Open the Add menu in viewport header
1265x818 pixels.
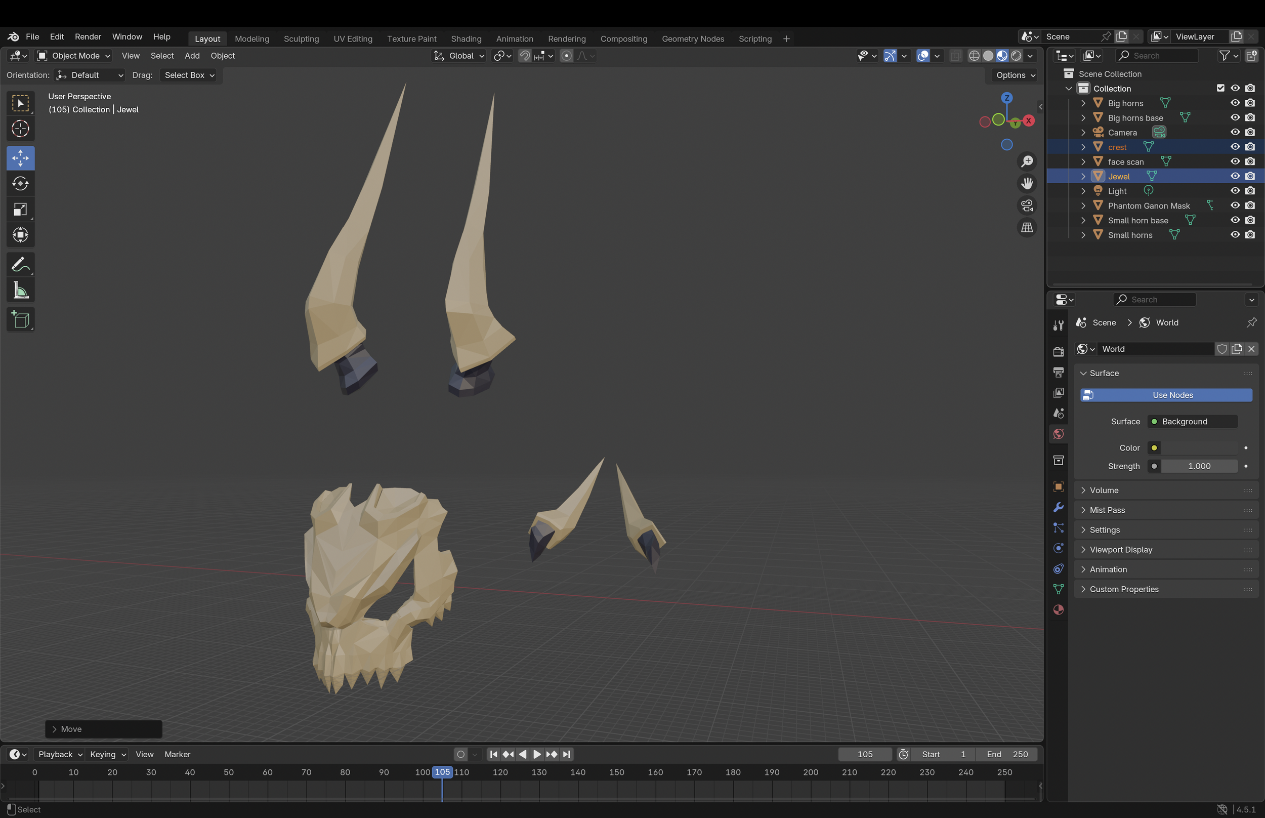192,56
